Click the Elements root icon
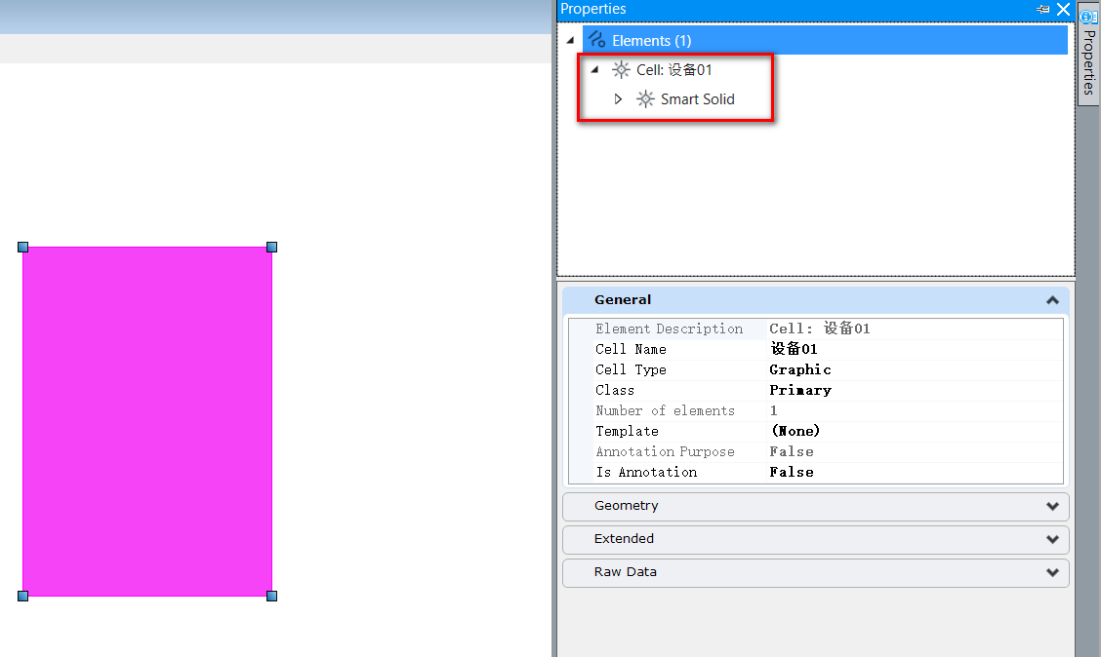Screen dimensions: 1101x657 596,39
